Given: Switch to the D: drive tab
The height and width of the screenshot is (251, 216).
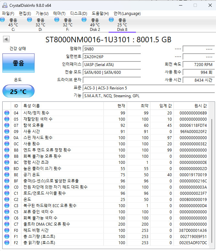Looking at the screenshot, I should pyautogui.click(x=41, y=25).
